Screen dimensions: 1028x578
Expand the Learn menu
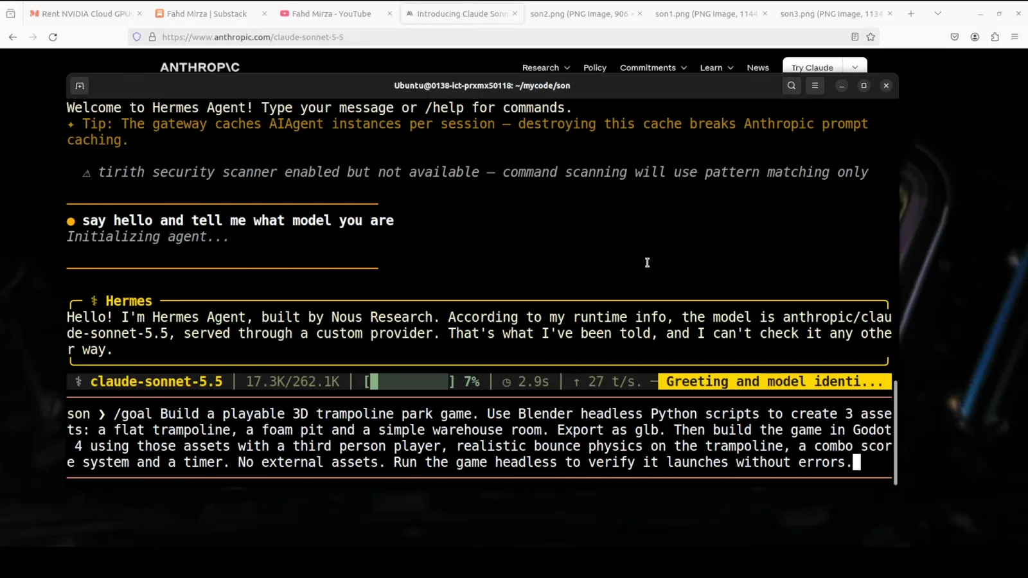point(716,67)
